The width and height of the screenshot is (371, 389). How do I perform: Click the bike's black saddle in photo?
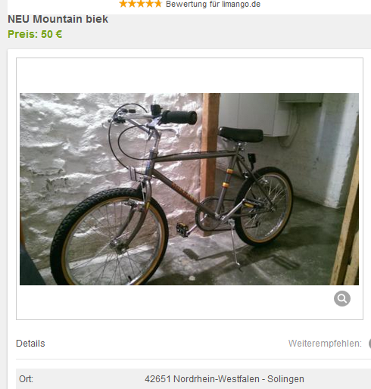click(x=241, y=135)
